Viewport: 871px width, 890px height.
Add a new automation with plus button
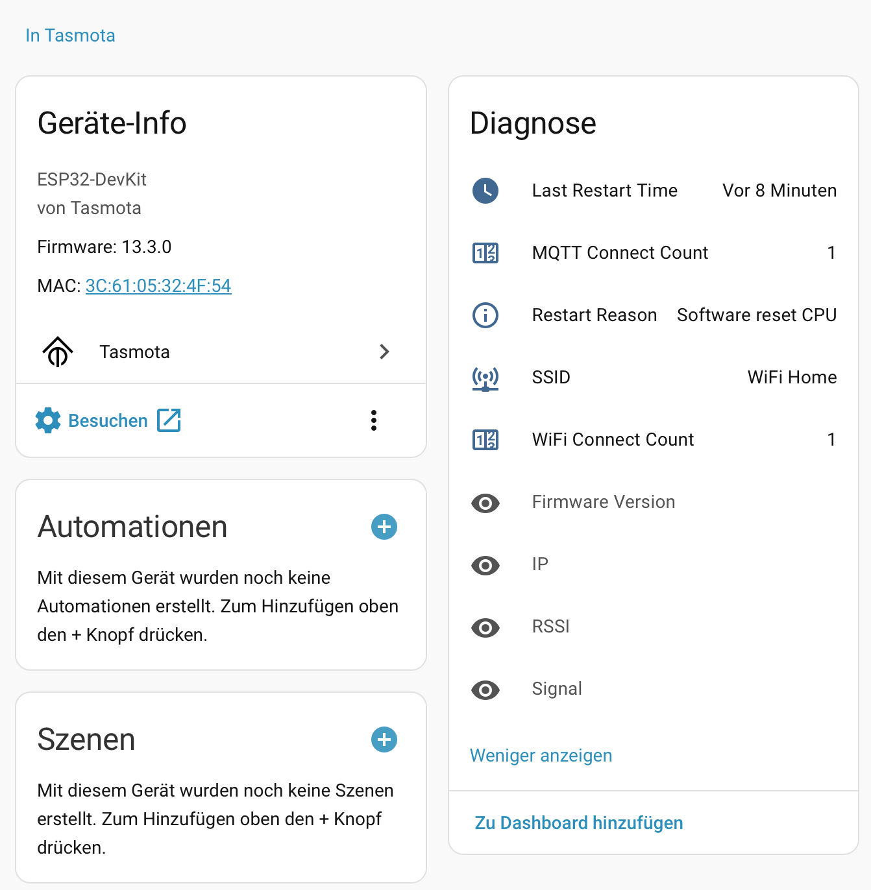tap(384, 527)
